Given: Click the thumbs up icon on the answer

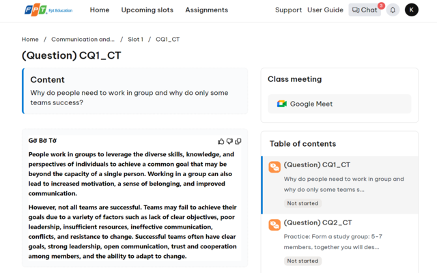Looking at the screenshot, I should [x=221, y=141].
